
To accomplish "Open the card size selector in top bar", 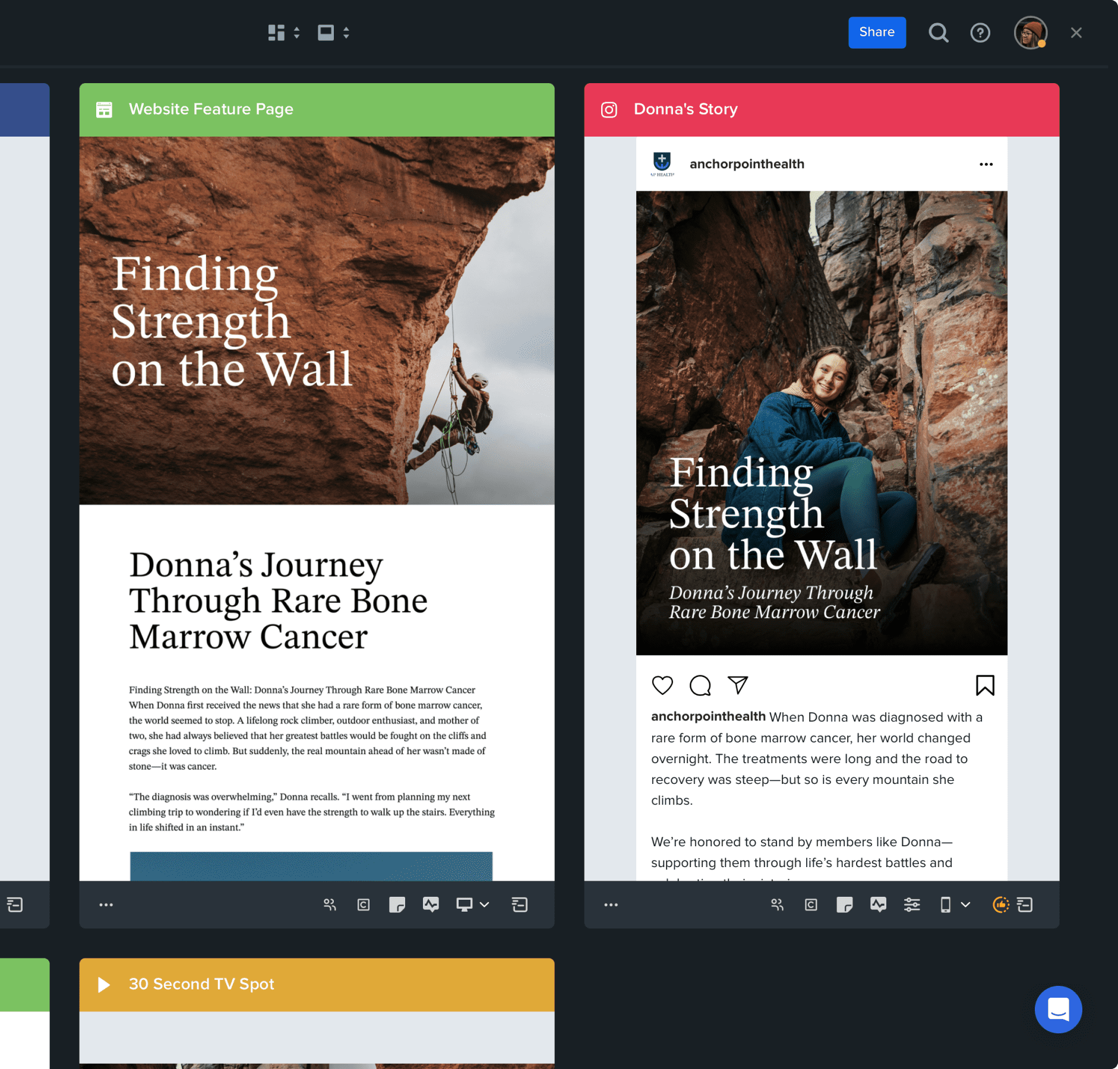I will point(333,33).
